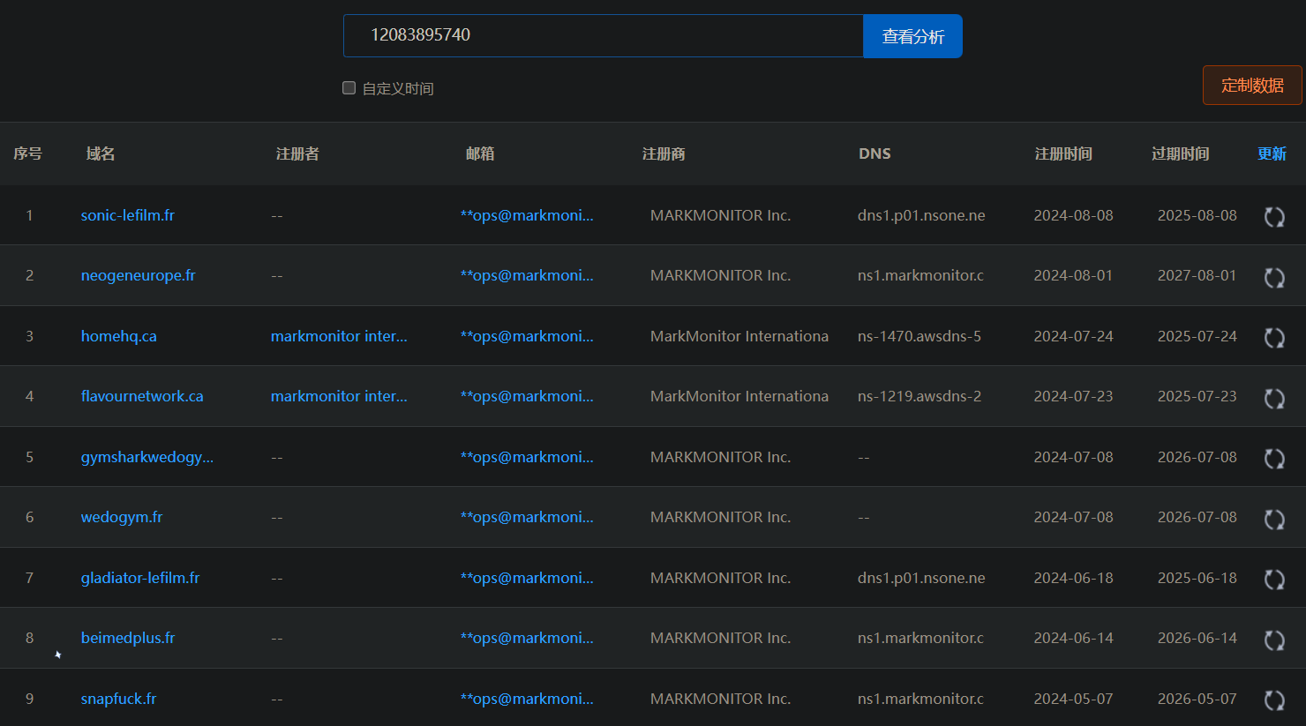
Task: Select registration date 2024-08-08
Action: tap(1073, 215)
